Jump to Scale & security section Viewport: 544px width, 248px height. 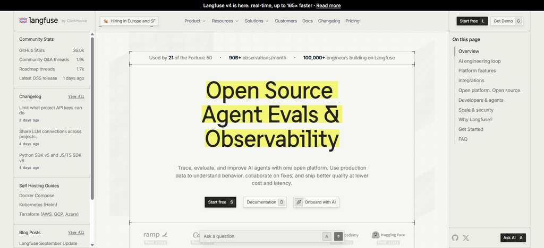click(476, 110)
